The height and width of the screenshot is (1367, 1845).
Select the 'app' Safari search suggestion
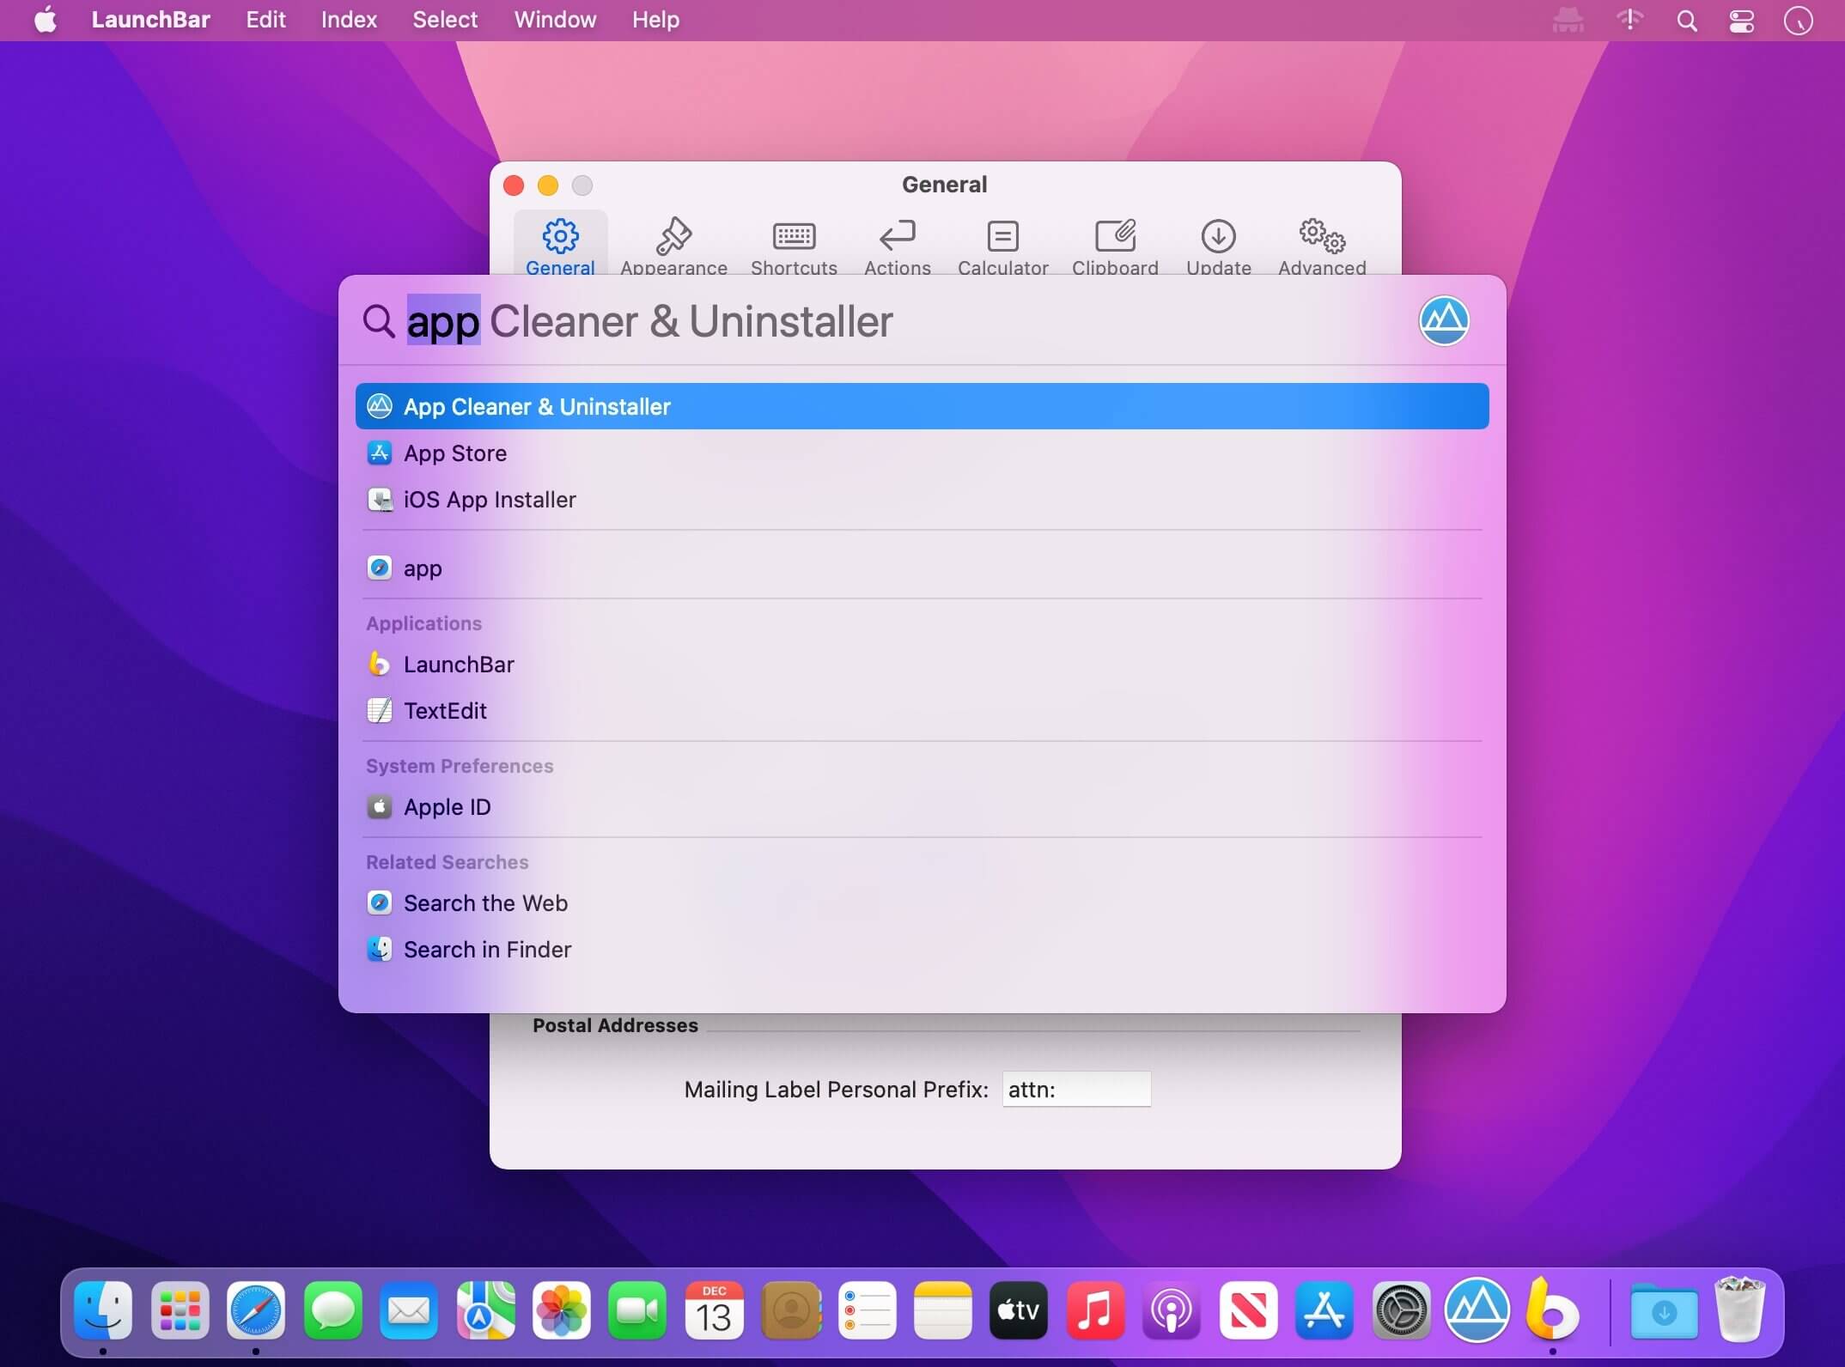922,568
